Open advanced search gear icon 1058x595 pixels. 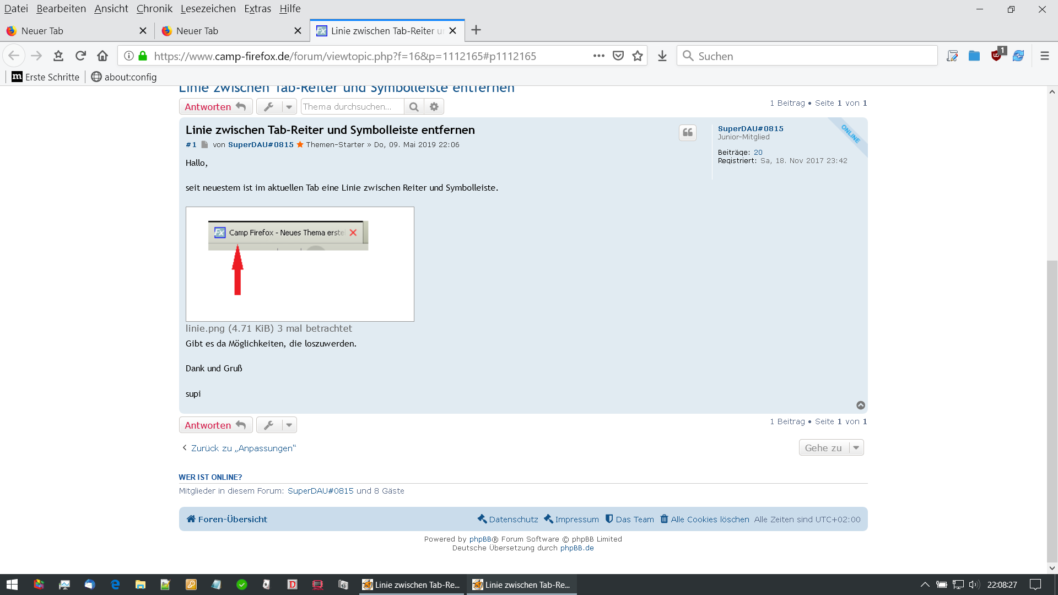(x=434, y=107)
